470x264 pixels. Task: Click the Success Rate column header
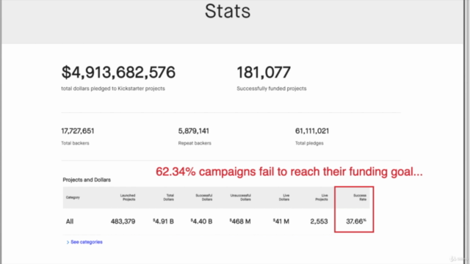[360, 197]
